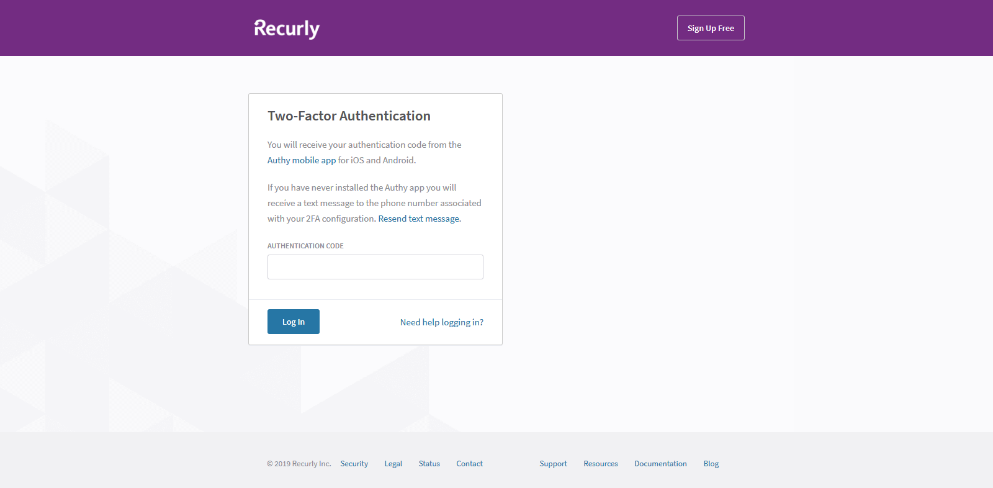Open the Contact footer link
993x488 pixels.
tap(470, 464)
